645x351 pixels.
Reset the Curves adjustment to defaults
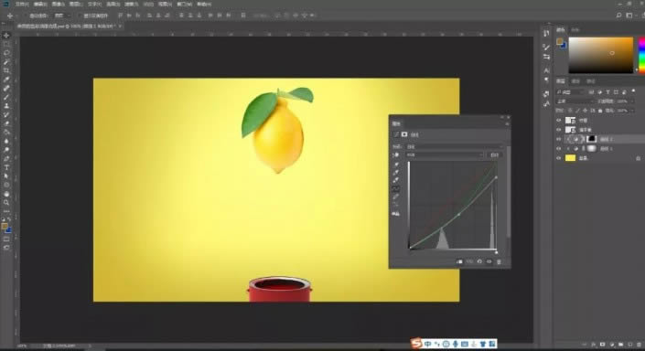pyautogui.click(x=479, y=261)
